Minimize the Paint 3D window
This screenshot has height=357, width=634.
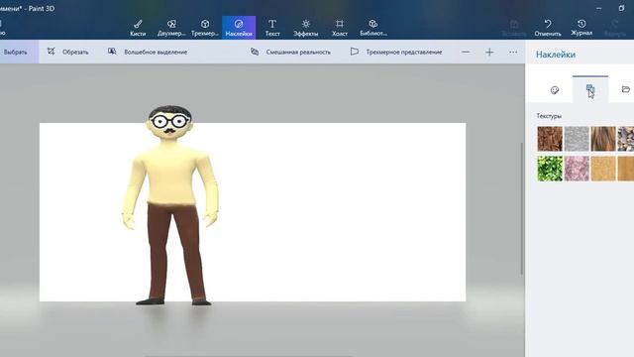pyautogui.click(x=598, y=8)
